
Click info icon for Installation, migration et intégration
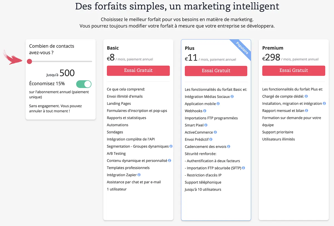[x=325, y=103]
